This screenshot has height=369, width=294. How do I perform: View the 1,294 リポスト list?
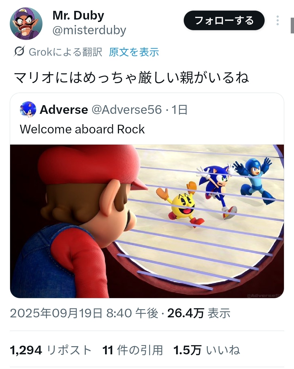(51, 350)
